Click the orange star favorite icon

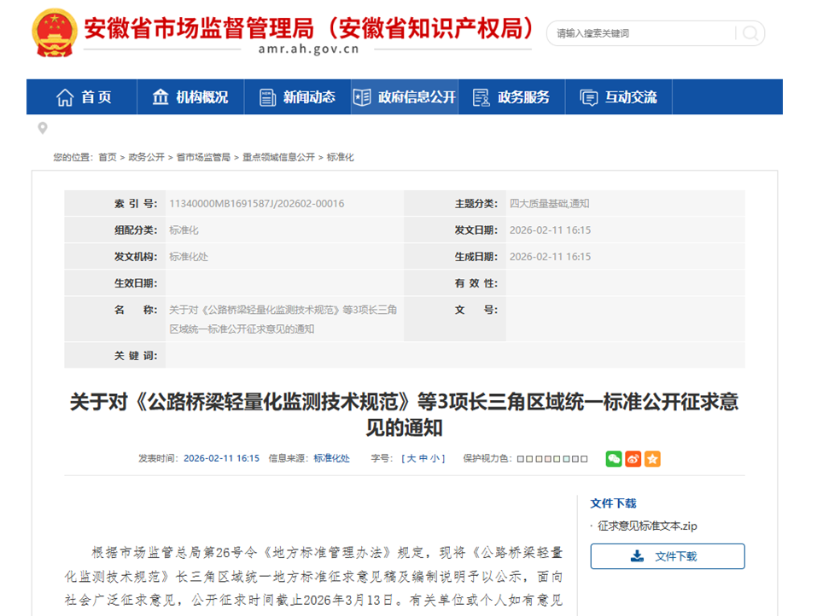651,459
